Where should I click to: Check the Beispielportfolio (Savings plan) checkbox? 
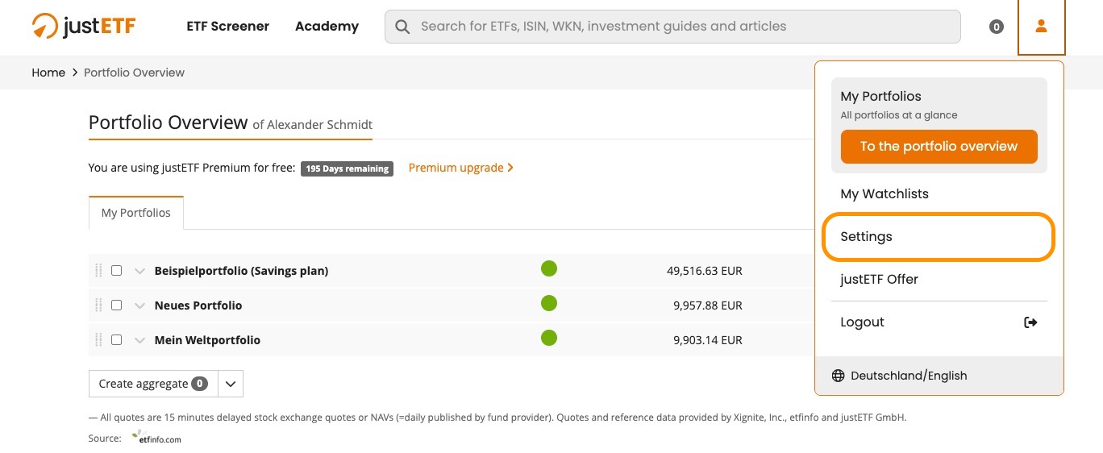click(x=116, y=271)
